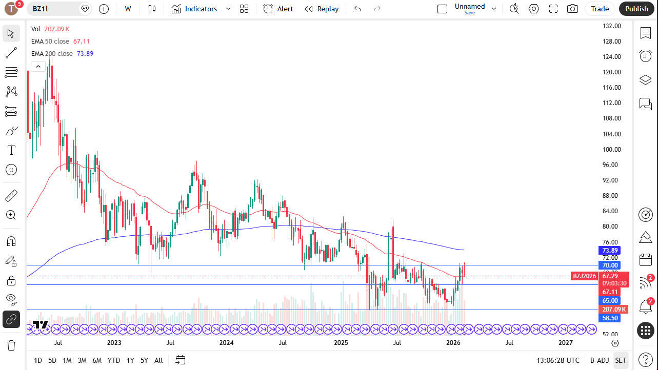Change the W weekly interval selector
Viewport: 658px width, 370px height.
(128, 9)
